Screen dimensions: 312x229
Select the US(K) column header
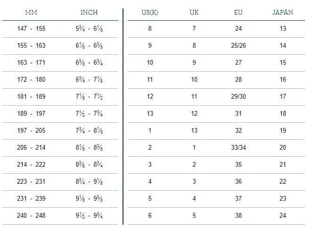point(150,13)
